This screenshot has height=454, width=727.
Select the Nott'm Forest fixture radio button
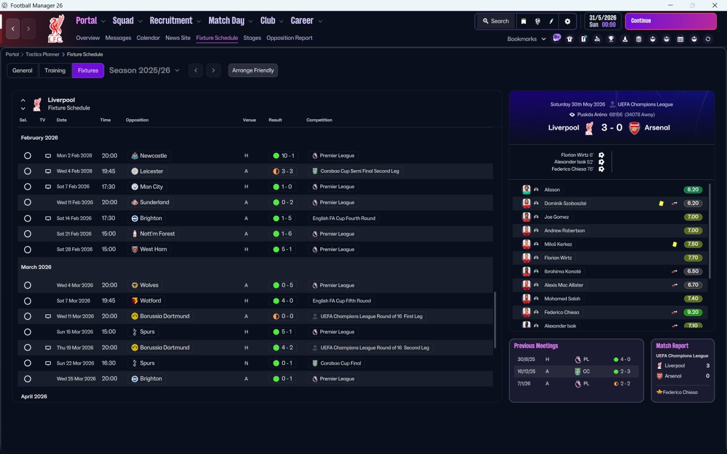[27, 234]
